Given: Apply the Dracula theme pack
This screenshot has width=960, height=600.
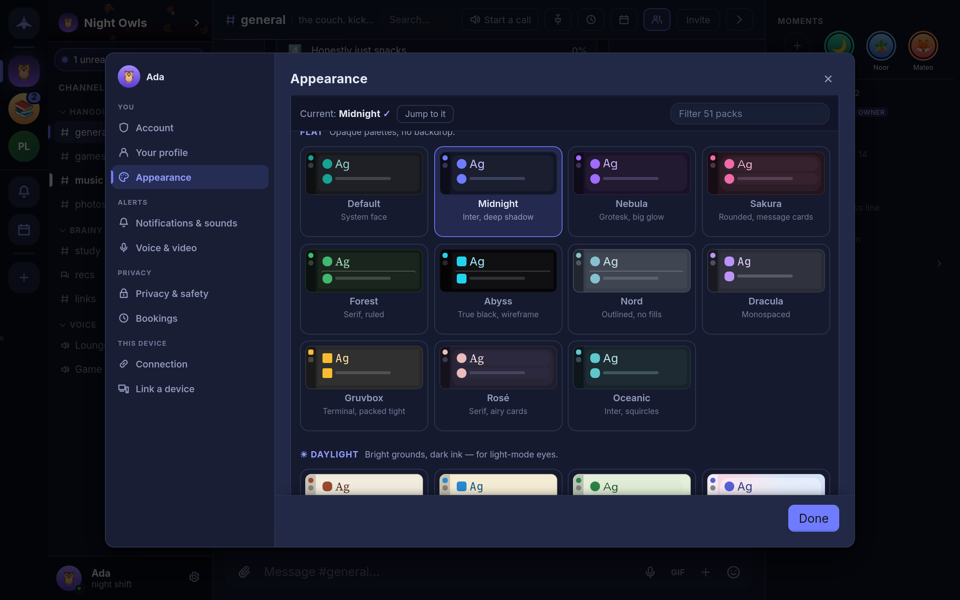Looking at the screenshot, I should [x=766, y=288].
